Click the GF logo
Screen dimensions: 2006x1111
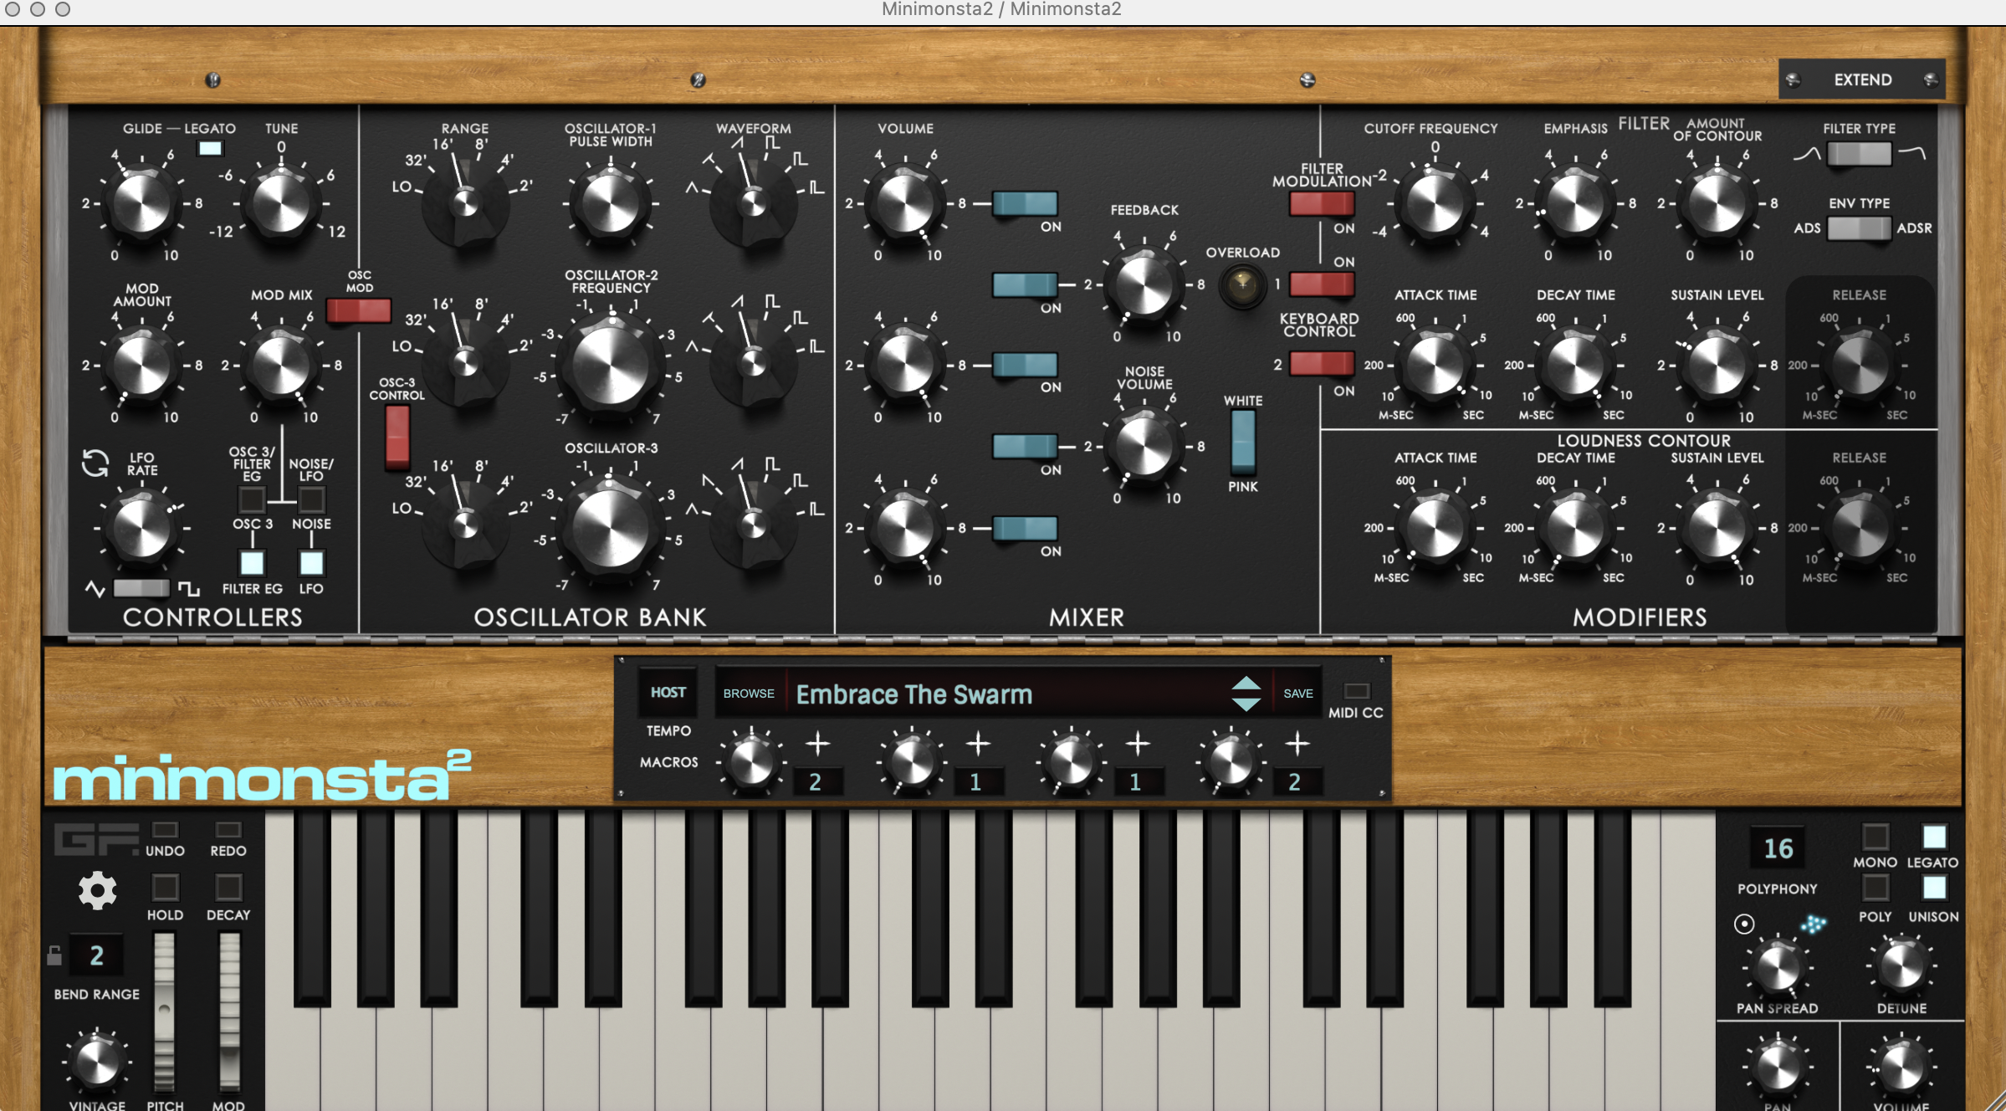point(95,839)
